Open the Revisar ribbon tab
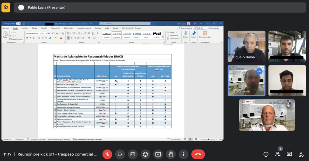The width and height of the screenshot is (309, 161). pos(98,28)
